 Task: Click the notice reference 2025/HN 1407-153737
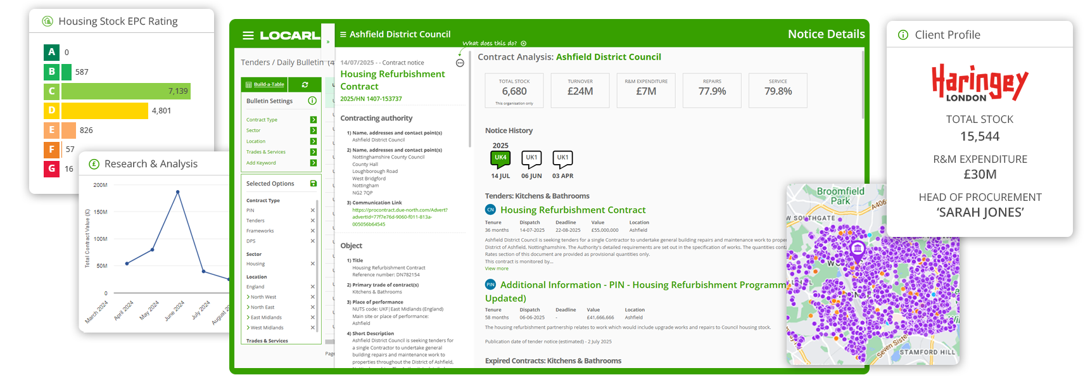pos(371,99)
